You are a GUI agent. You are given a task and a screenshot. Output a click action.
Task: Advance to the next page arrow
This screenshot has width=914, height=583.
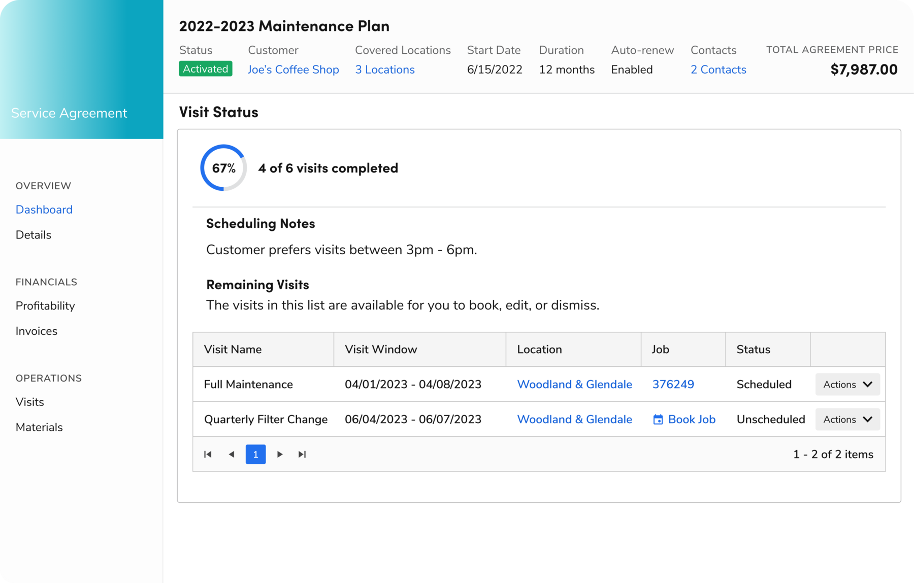280,454
